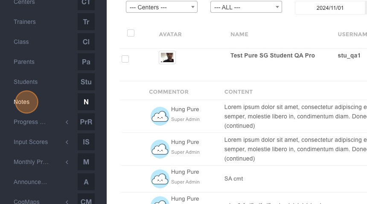Screen dimensions: 367x204
Task: Open Trainers in the sidebar
Action: click(x=25, y=22)
